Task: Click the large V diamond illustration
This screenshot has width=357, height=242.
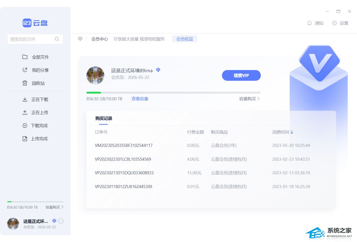Action: 319,63
